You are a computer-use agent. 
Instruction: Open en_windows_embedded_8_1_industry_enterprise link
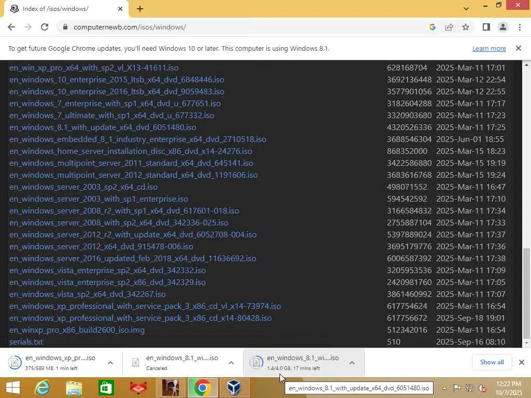pos(137,139)
